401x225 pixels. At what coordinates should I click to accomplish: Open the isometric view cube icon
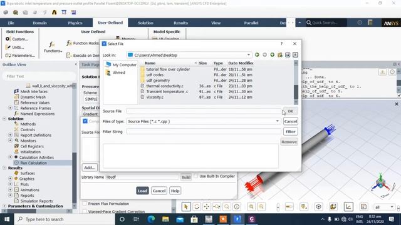click(319, 207)
